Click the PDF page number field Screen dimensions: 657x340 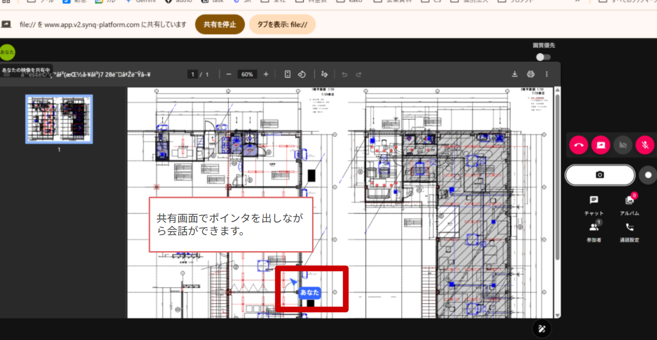(x=193, y=74)
